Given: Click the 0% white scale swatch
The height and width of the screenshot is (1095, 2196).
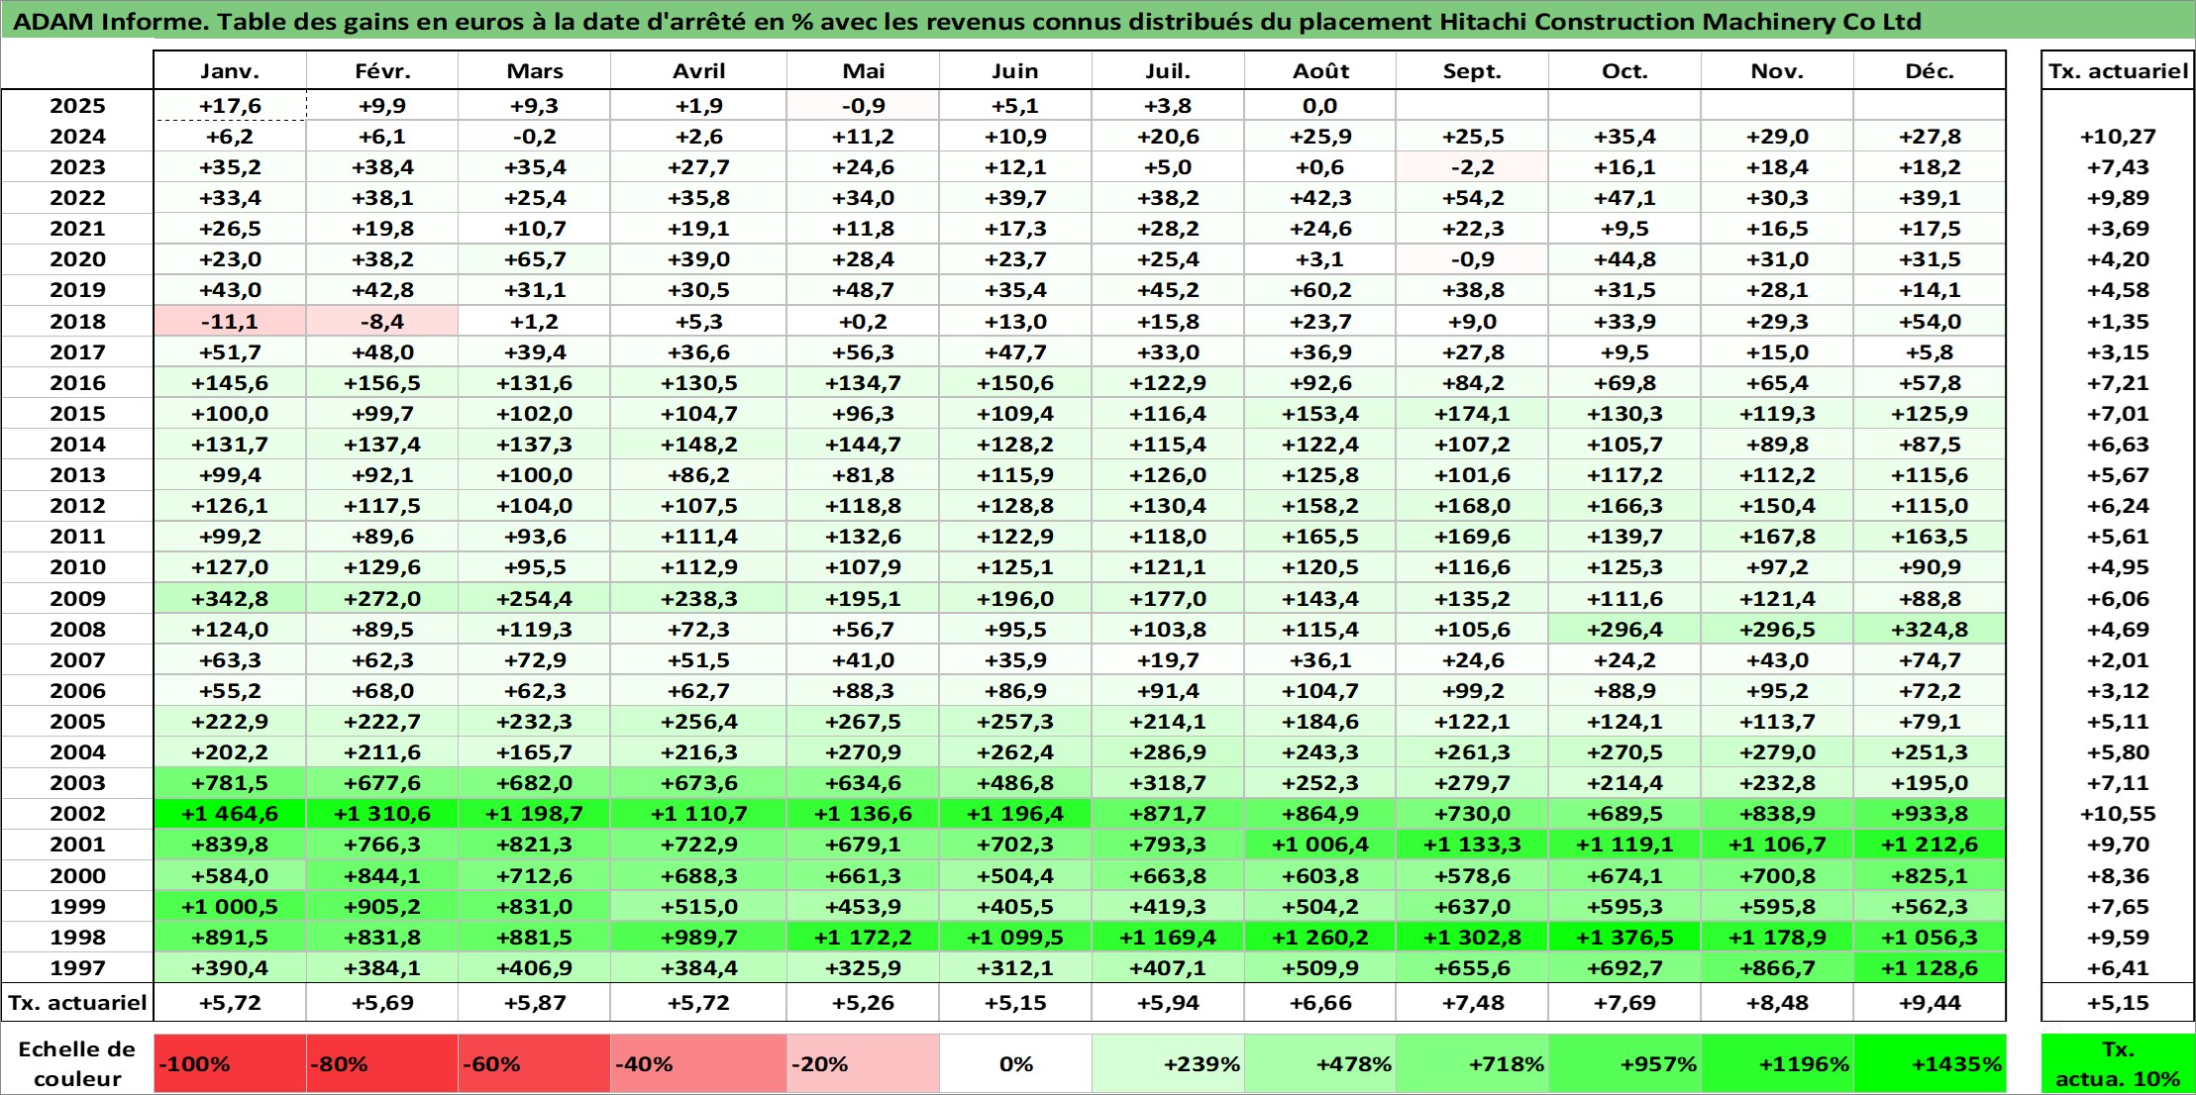Looking at the screenshot, I should tap(1015, 1064).
